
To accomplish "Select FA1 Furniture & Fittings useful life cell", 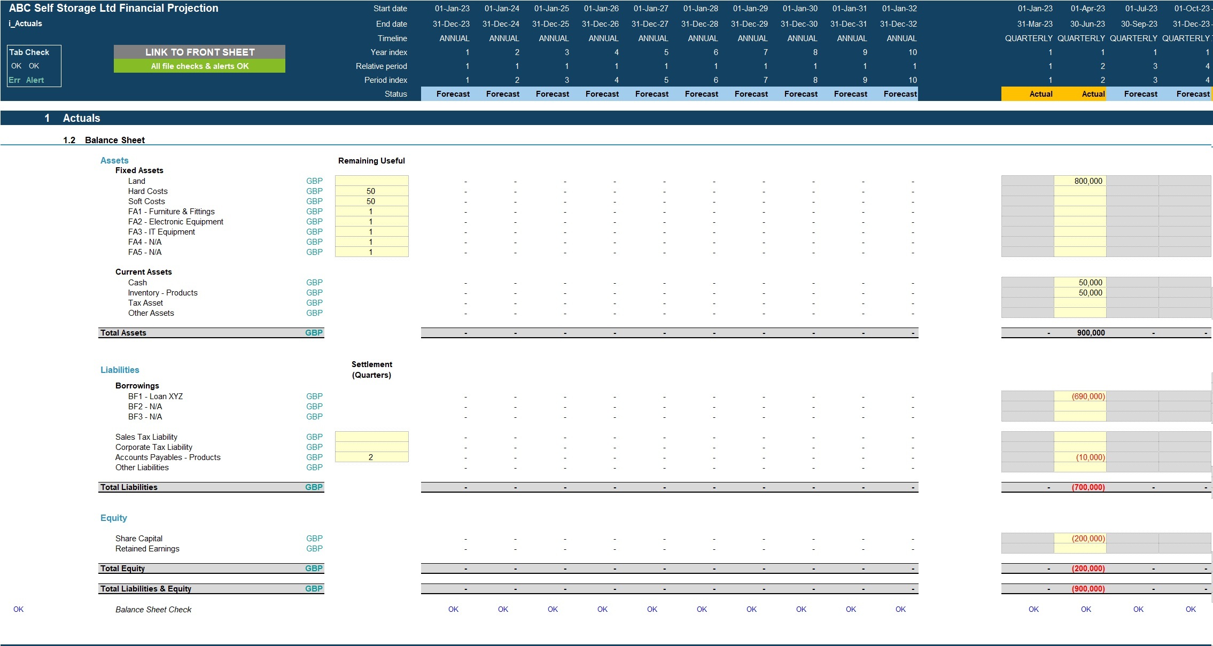I will [371, 211].
